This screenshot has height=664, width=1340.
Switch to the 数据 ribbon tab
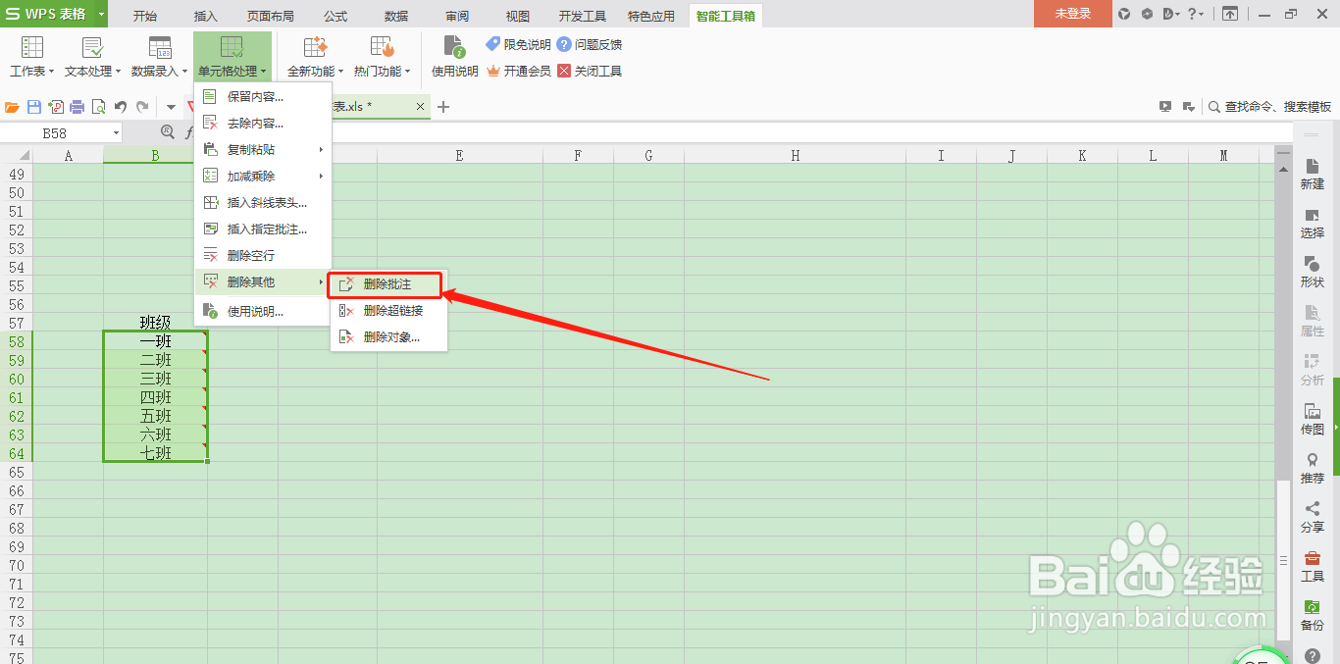pyautogui.click(x=396, y=15)
